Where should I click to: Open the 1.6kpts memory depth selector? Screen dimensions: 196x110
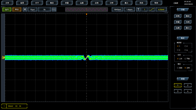[x=129, y=9]
